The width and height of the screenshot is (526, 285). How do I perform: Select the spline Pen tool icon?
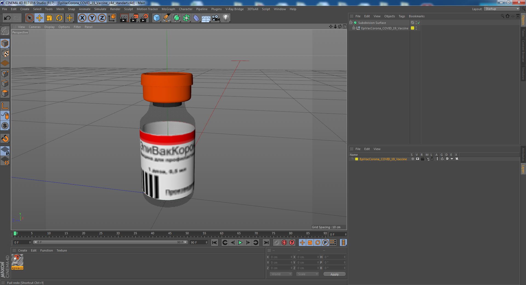166,18
